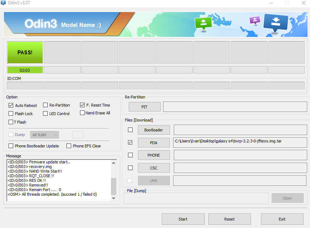Image resolution: width=310 pixels, height=228 pixels.
Task: Click the 'Removed!!' log line
Action: point(28,185)
